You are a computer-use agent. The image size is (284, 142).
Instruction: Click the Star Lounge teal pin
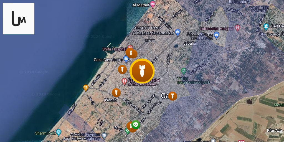click(266, 27)
